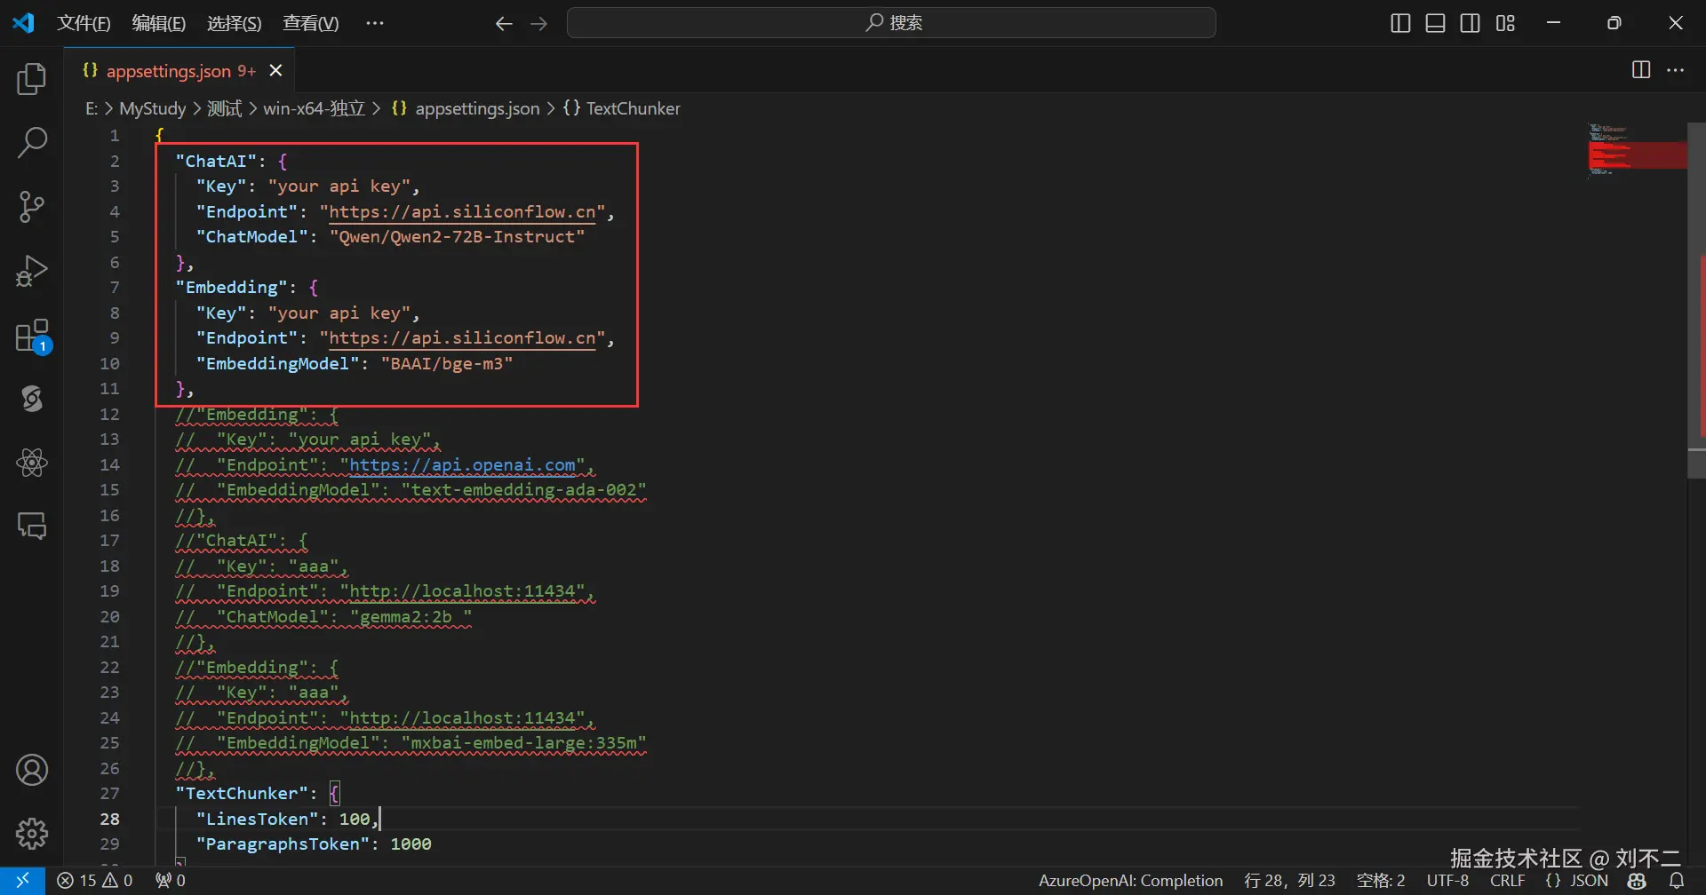Open the notifications bell
1706x895 pixels.
[x=1677, y=880]
